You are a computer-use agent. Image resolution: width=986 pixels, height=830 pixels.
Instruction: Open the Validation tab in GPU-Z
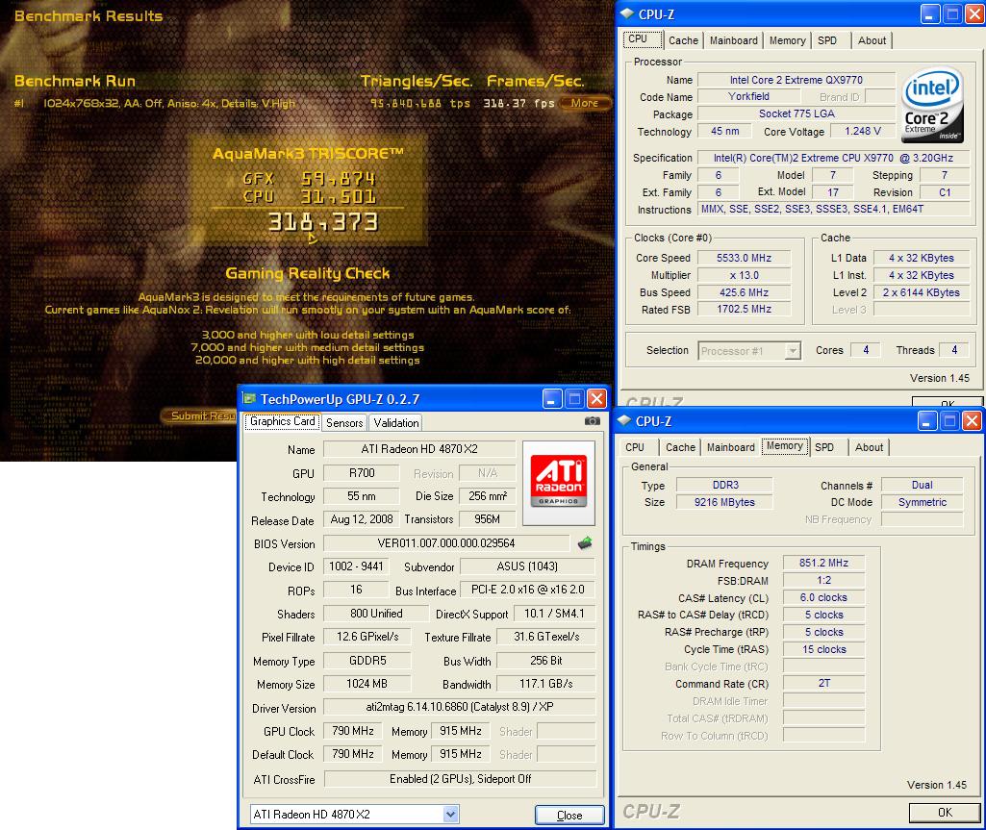point(396,422)
